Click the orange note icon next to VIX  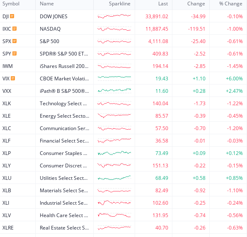pyautogui.click(x=13, y=78)
